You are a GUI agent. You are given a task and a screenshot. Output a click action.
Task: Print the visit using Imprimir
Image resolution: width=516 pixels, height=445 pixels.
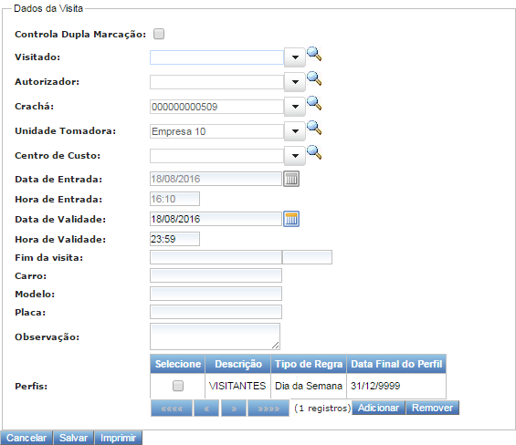click(118, 438)
